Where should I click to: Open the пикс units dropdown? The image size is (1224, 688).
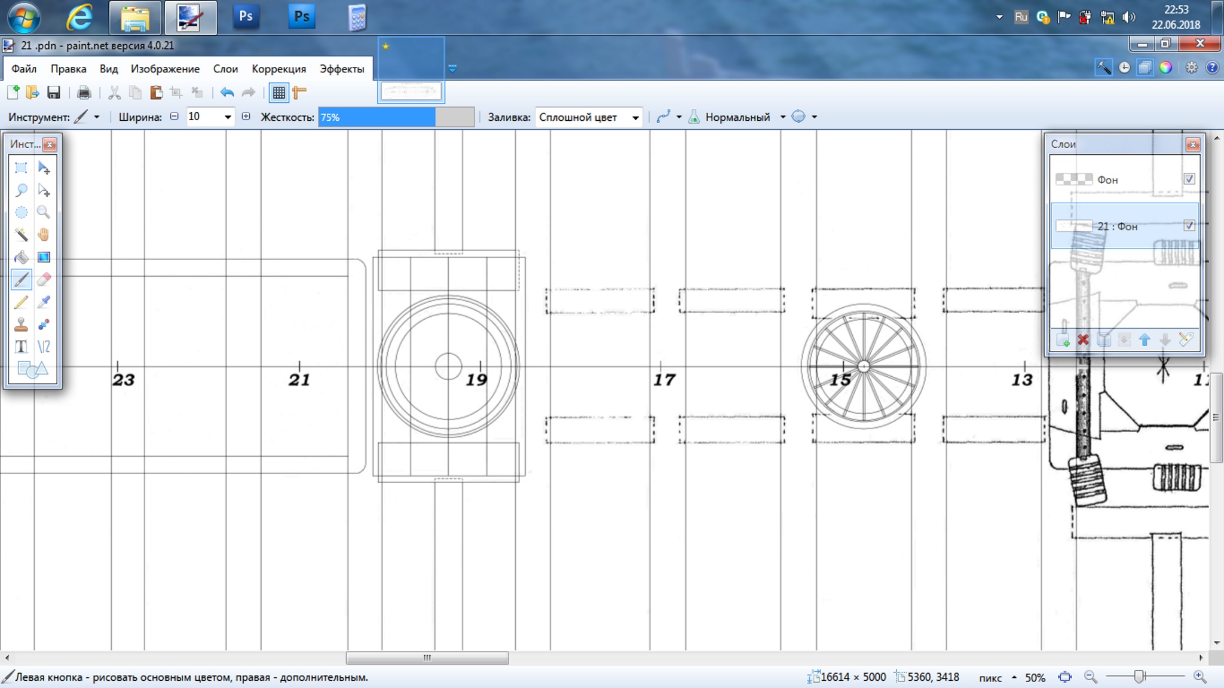click(x=1014, y=677)
